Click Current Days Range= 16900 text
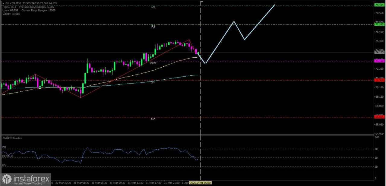Image resolution: width=386 pixels, height=186 pixels. point(38,10)
